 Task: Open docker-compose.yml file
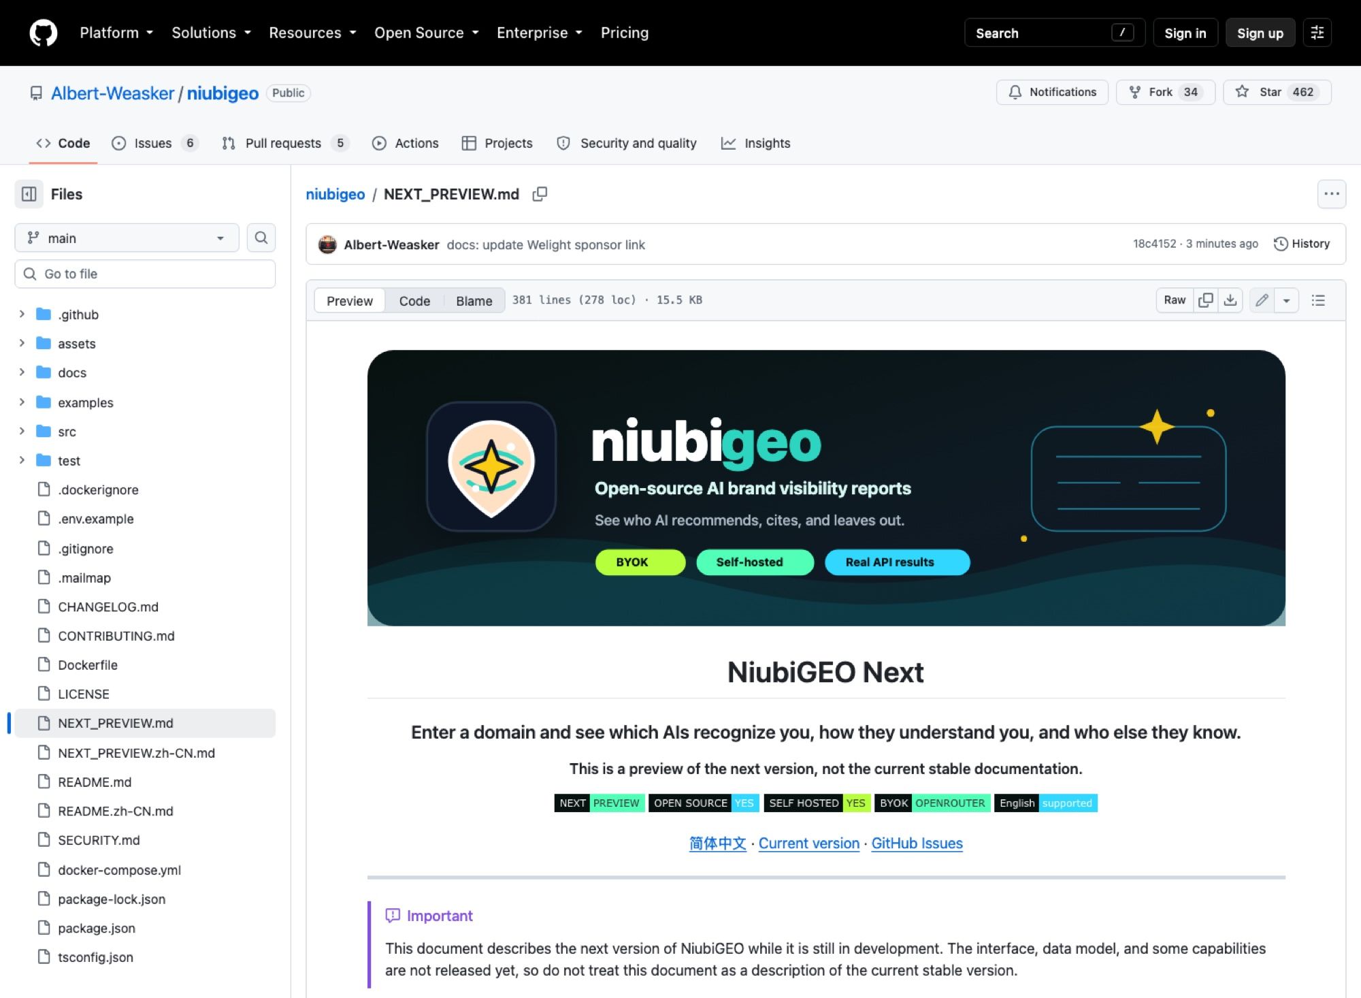[119, 870]
